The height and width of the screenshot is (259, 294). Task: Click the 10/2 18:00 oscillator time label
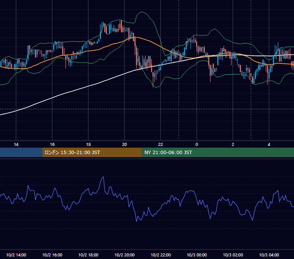click(88, 255)
